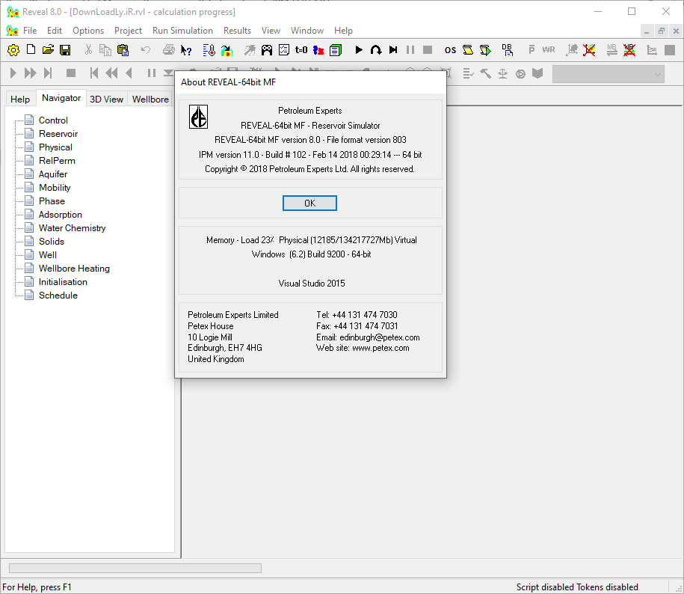Click the thermometer icon in the toolbar

[x=209, y=50]
